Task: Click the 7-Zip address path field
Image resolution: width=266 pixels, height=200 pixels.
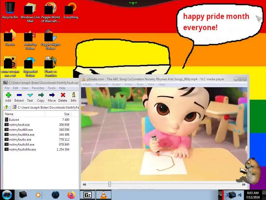Action: [45, 107]
